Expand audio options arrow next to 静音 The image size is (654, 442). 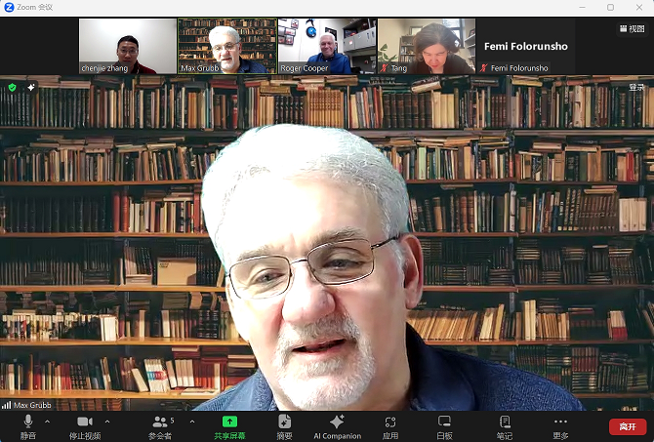pyautogui.click(x=48, y=422)
